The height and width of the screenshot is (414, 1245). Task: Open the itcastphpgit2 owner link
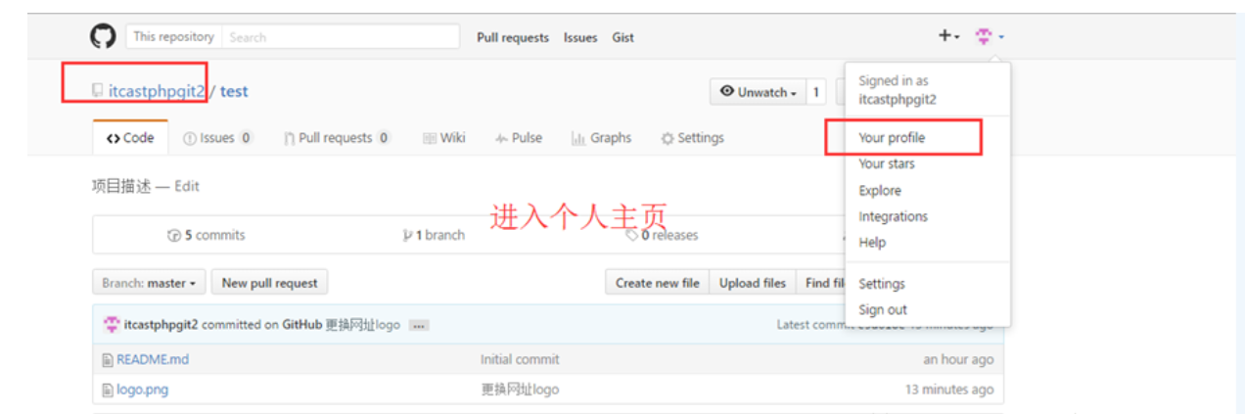pos(157,91)
